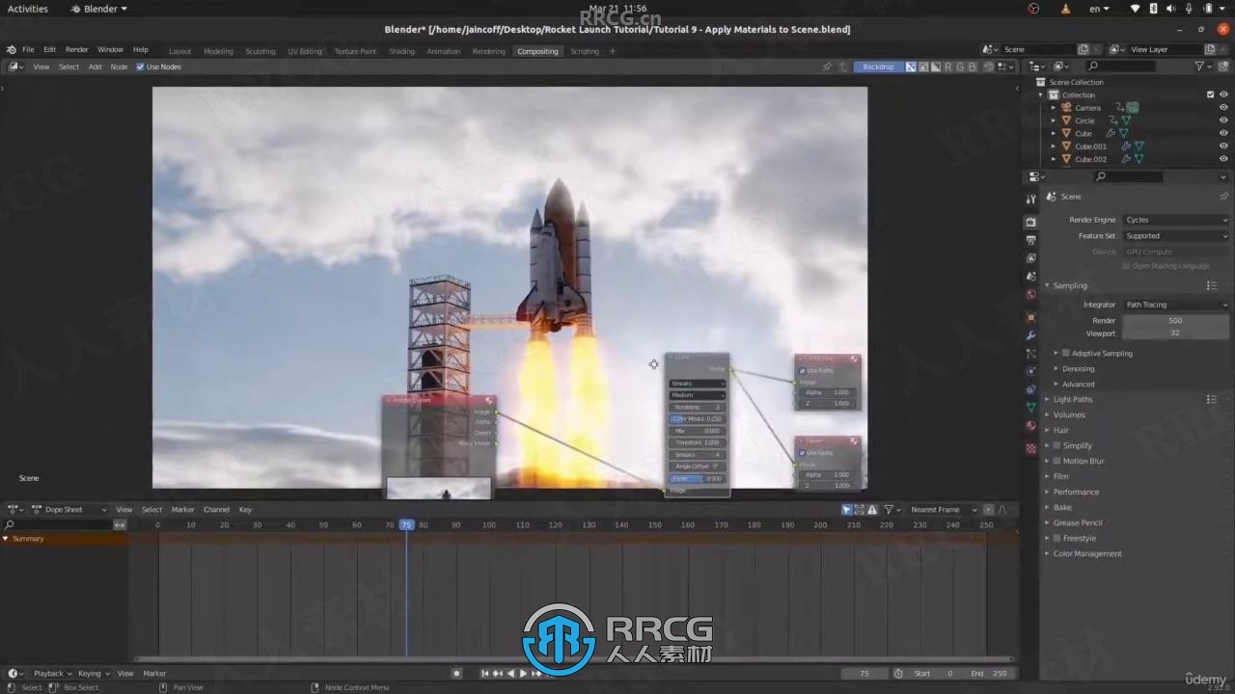Toggle the Collection exclude checkbox
The height and width of the screenshot is (694, 1235).
coord(1210,94)
